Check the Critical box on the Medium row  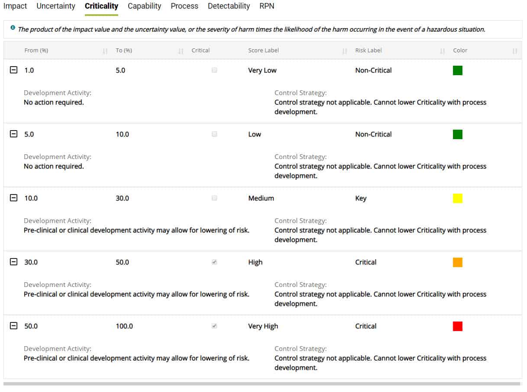(x=214, y=198)
